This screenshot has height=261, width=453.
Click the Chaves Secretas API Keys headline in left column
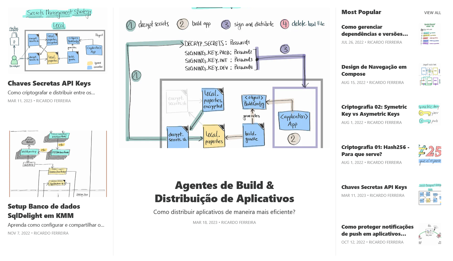[x=49, y=83]
